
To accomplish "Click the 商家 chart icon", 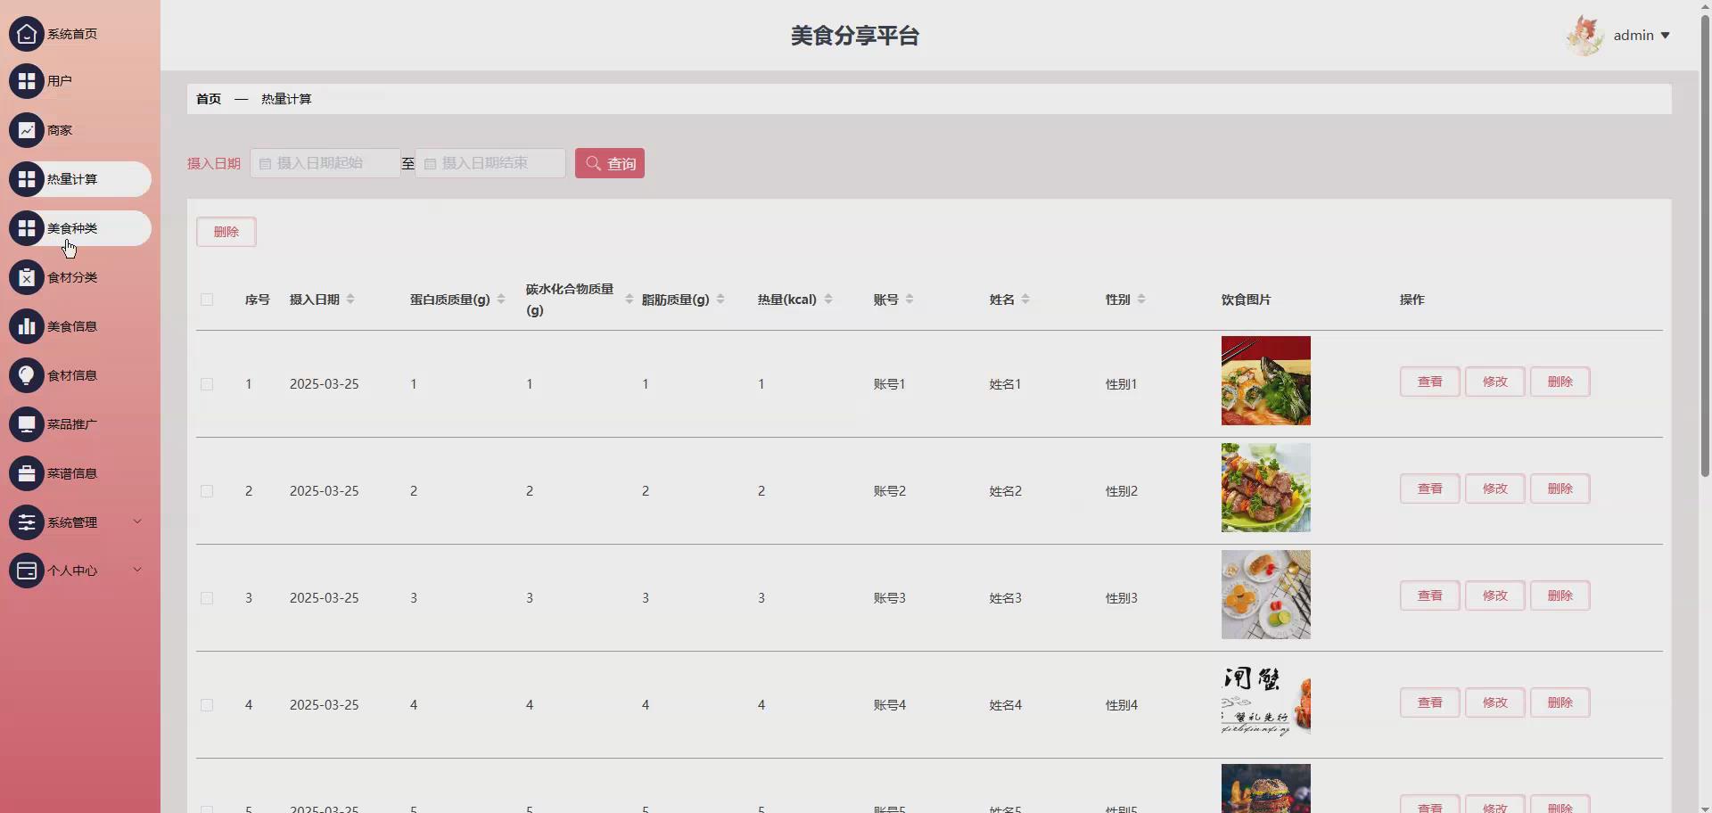I will tap(27, 130).
